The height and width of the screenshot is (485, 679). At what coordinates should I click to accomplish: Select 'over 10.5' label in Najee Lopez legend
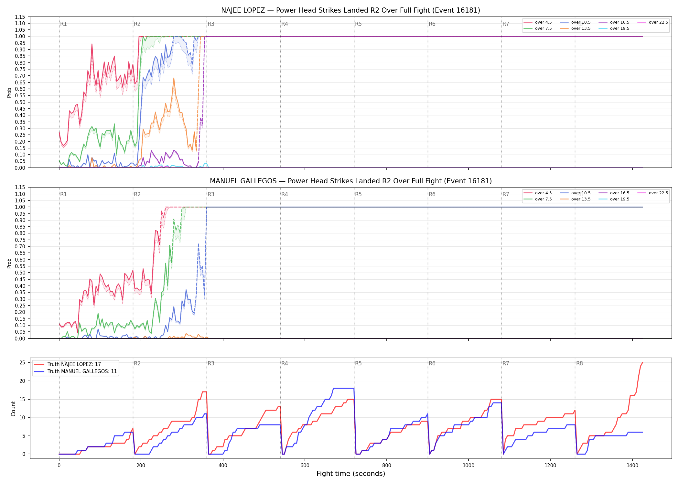tap(581, 22)
